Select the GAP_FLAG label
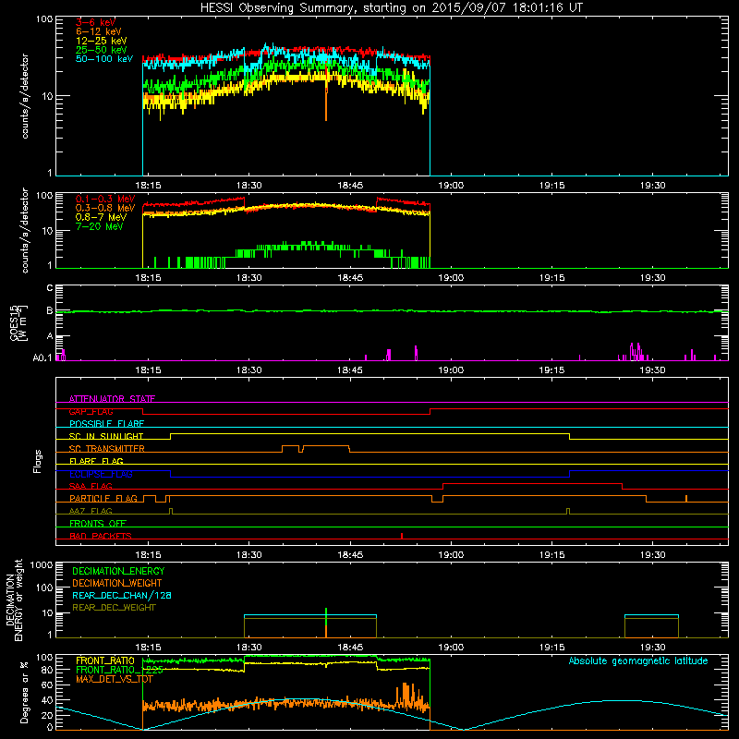Viewport: 739px width, 739px height. [x=91, y=411]
